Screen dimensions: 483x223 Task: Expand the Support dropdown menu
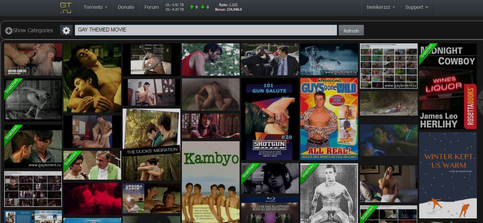[416, 7]
